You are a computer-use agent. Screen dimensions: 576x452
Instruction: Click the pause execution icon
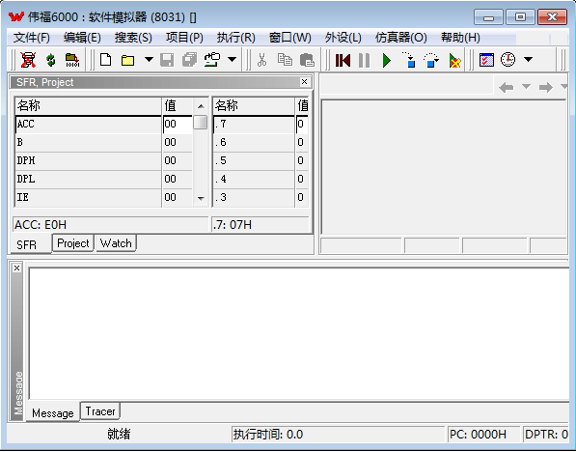364,60
